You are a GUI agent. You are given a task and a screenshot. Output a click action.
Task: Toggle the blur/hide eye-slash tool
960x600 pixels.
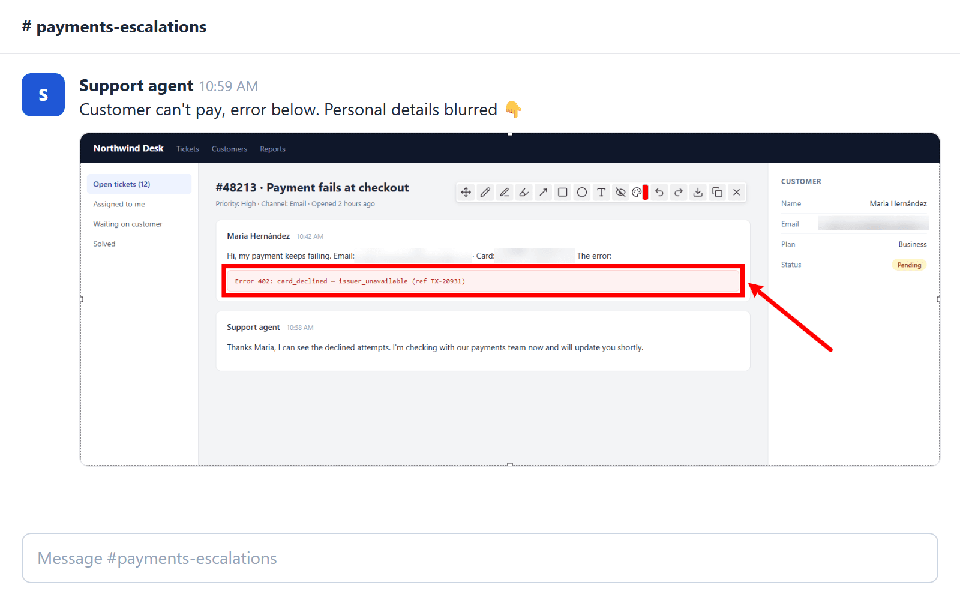tap(620, 192)
